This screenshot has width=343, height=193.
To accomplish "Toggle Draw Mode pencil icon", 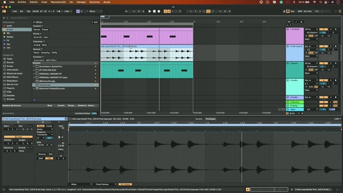I will pos(284,11).
